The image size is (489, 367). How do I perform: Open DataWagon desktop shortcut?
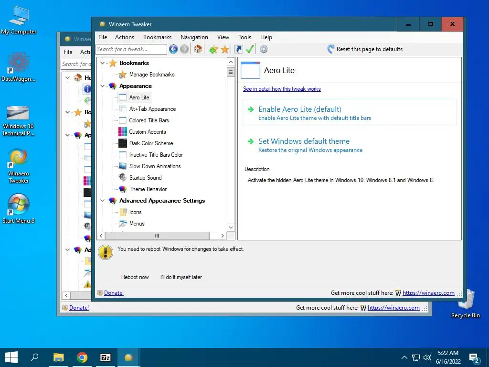[x=19, y=66]
